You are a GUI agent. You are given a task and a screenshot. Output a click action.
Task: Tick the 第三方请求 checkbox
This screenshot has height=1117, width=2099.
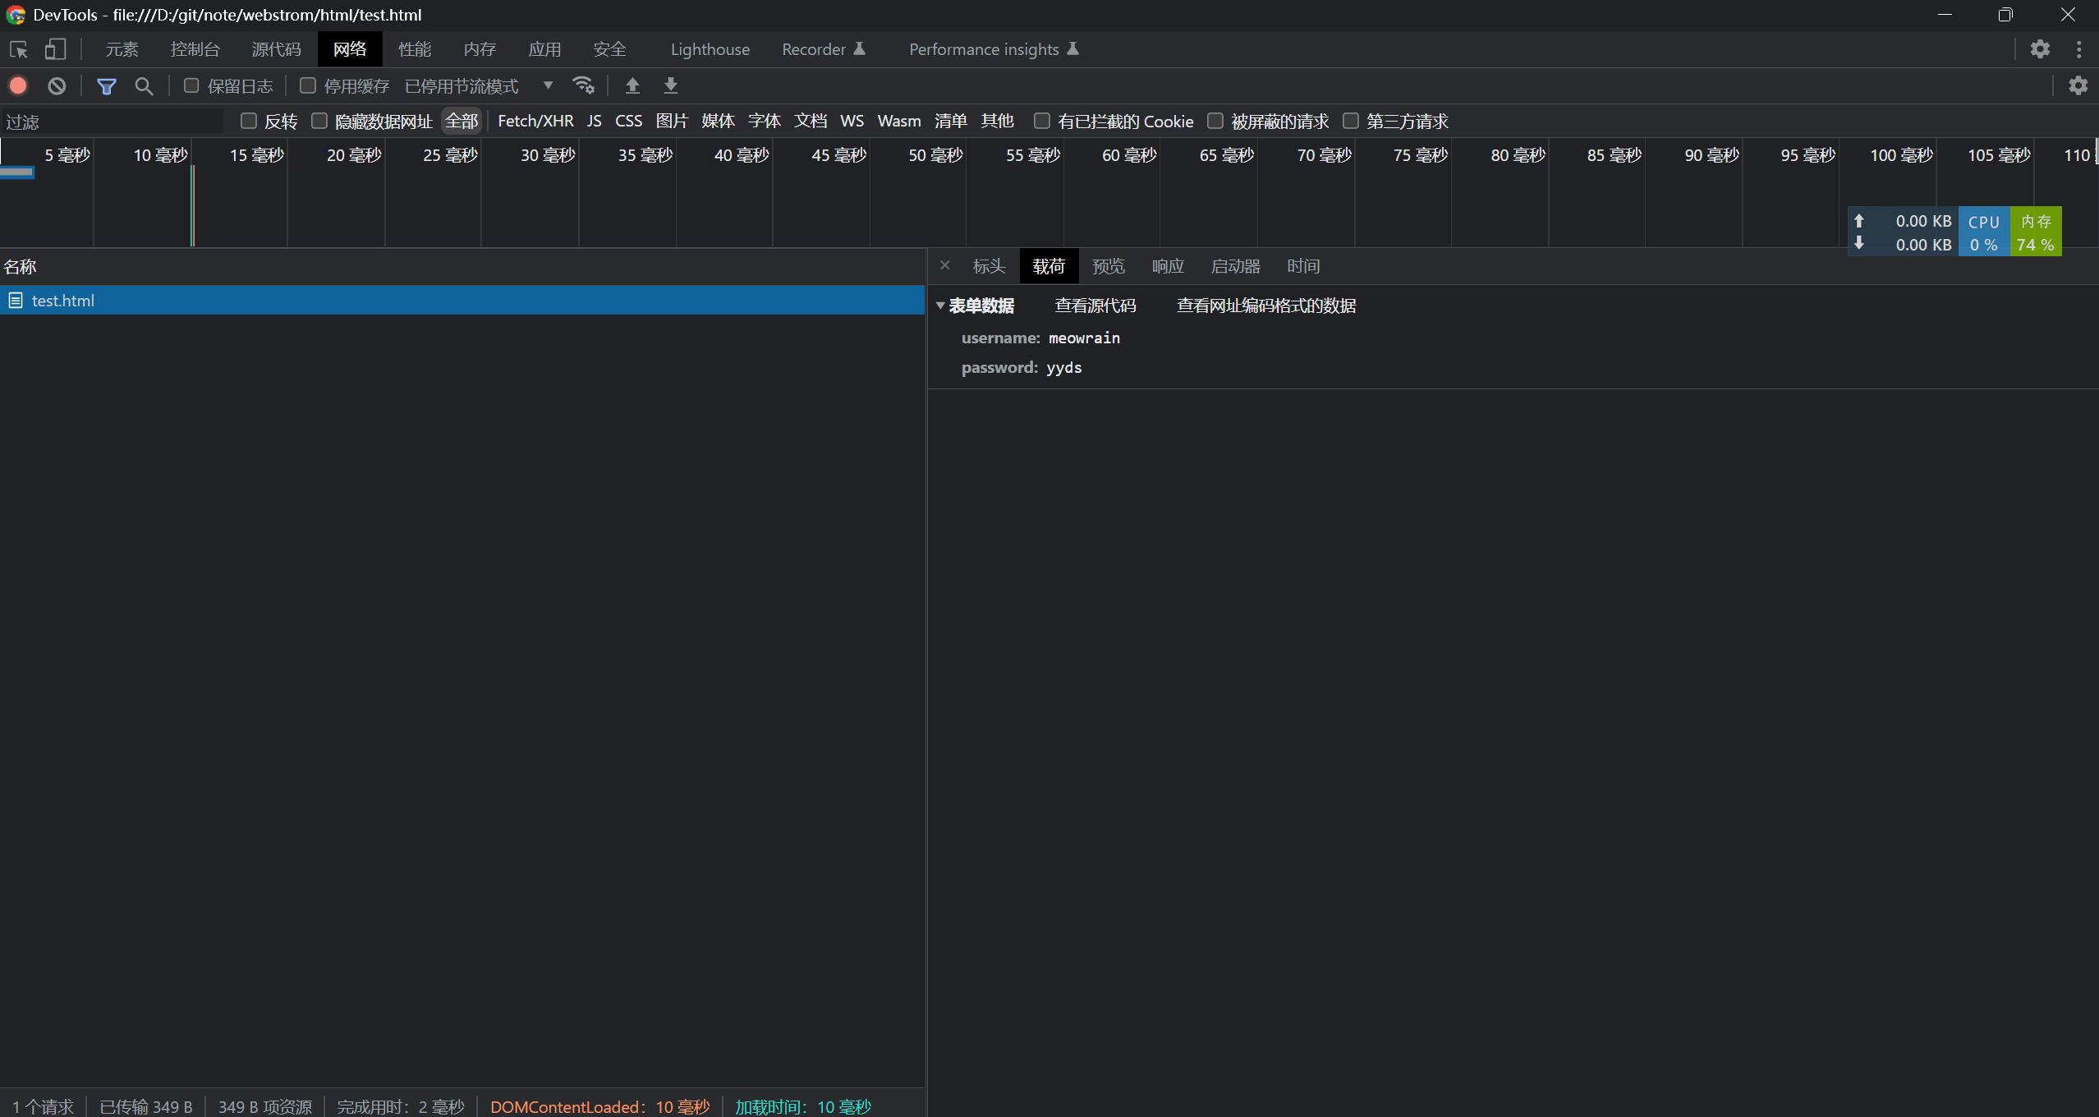click(x=1350, y=121)
